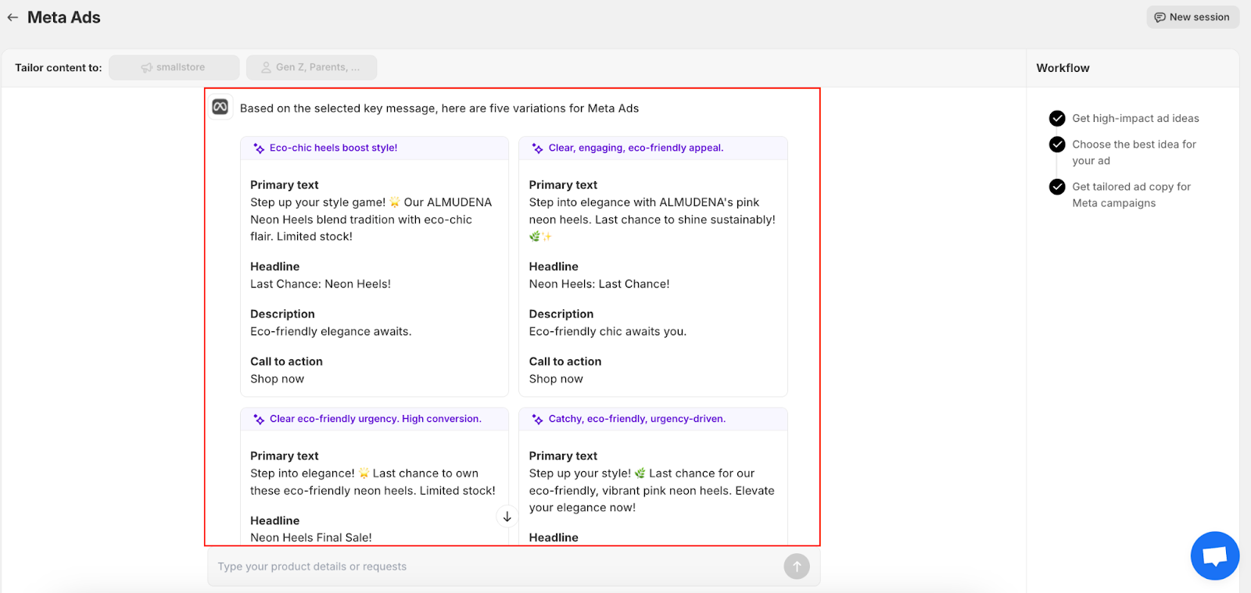Click sparkle icon next to Eco-chic heels boost style
Viewport: 1251px width, 593px height.
[x=259, y=148]
